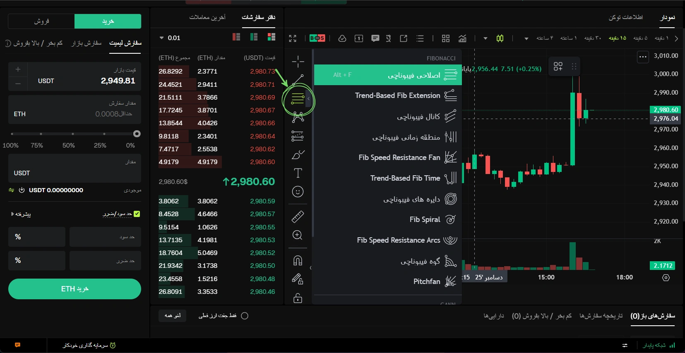Toggle chart fullscreen mode

[x=293, y=38]
